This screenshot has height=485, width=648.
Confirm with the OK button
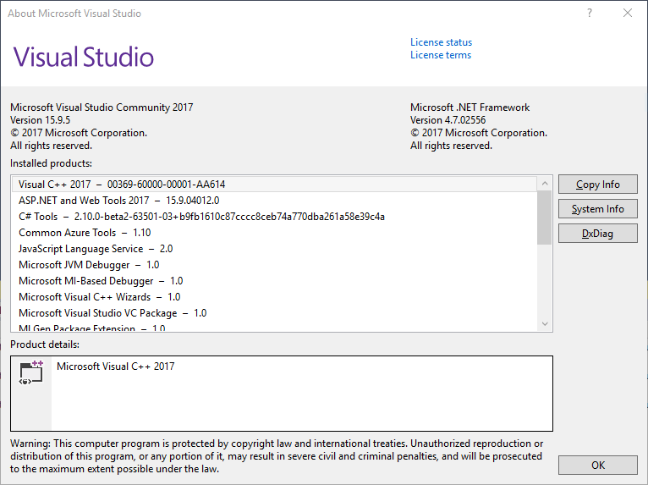pyautogui.click(x=597, y=466)
